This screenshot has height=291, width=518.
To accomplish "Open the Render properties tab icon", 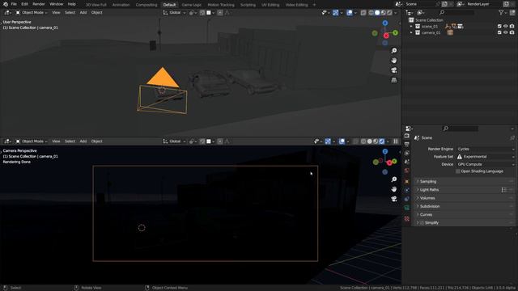I will (406, 136).
